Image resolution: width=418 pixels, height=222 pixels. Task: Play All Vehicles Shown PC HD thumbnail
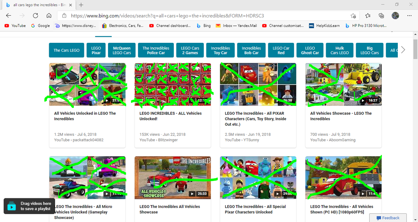pos(343,177)
